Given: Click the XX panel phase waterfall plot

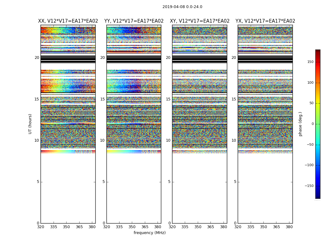Looking at the screenshot, I should (68, 124).
